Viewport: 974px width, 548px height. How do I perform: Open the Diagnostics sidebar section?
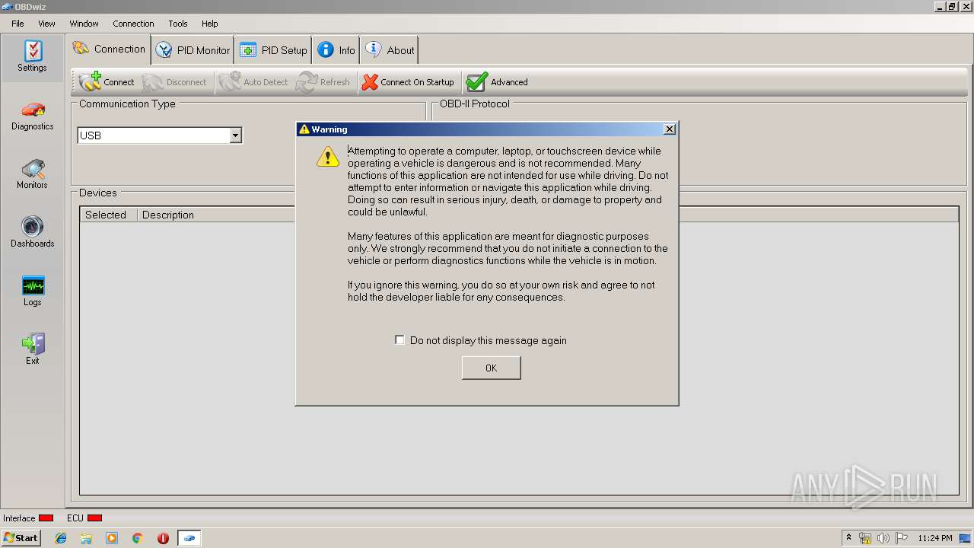point(33,116)
